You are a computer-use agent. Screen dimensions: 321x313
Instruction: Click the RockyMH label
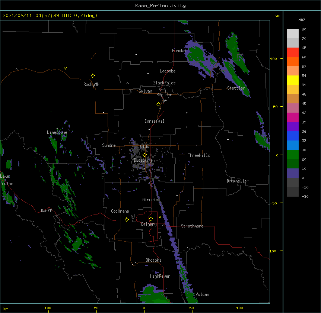(91, 84)
